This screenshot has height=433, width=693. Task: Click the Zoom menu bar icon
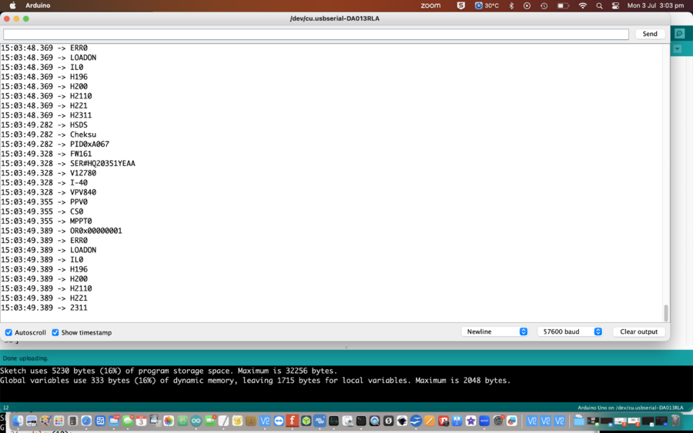[x=430, y=5]
